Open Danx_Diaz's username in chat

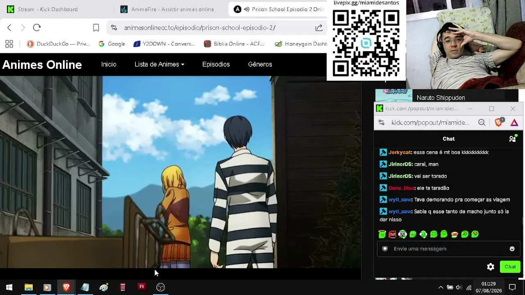tap(402, 188)
